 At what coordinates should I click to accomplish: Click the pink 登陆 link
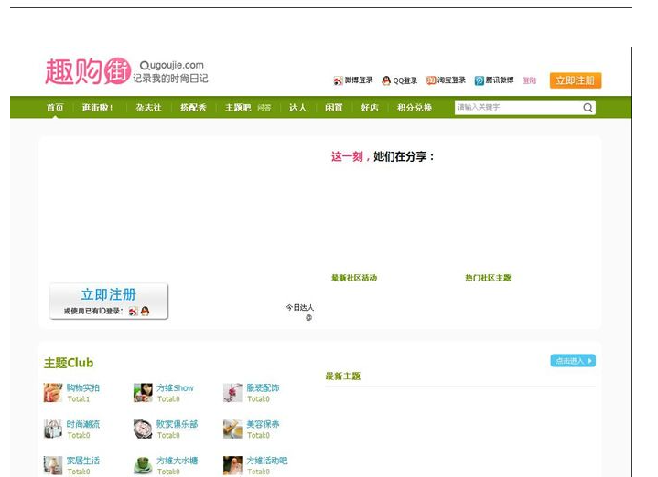[529, 80]
